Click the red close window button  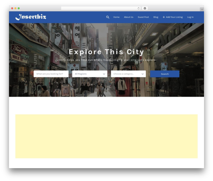pos(12,8)
